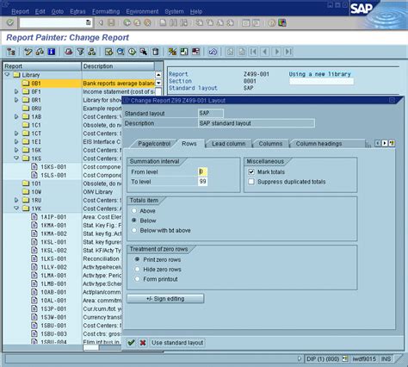This screenshot has height=367, width=408.
Task: Expand the 0F1 library folder
Action: point(16,91)
